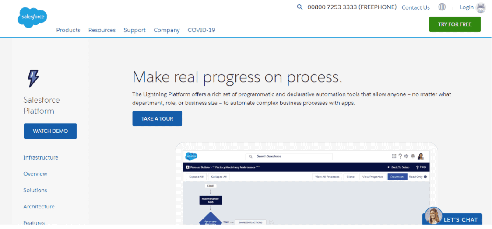Go to Features in the sidebar
492x229 pixels.
coord(34,222)
